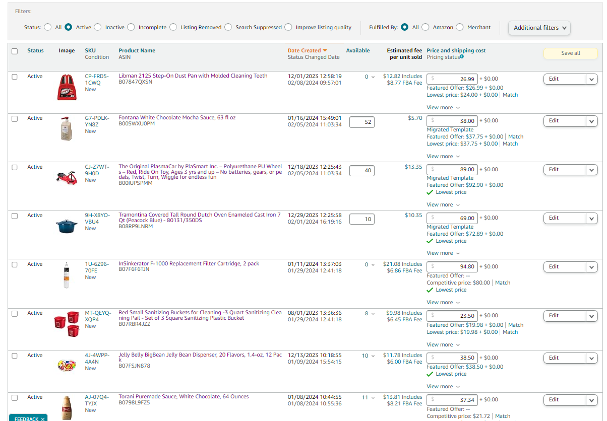The width and height of the screenshot is (607, 421).
Task: Click Match beside Competitive price $80.00
Action: 503,283
